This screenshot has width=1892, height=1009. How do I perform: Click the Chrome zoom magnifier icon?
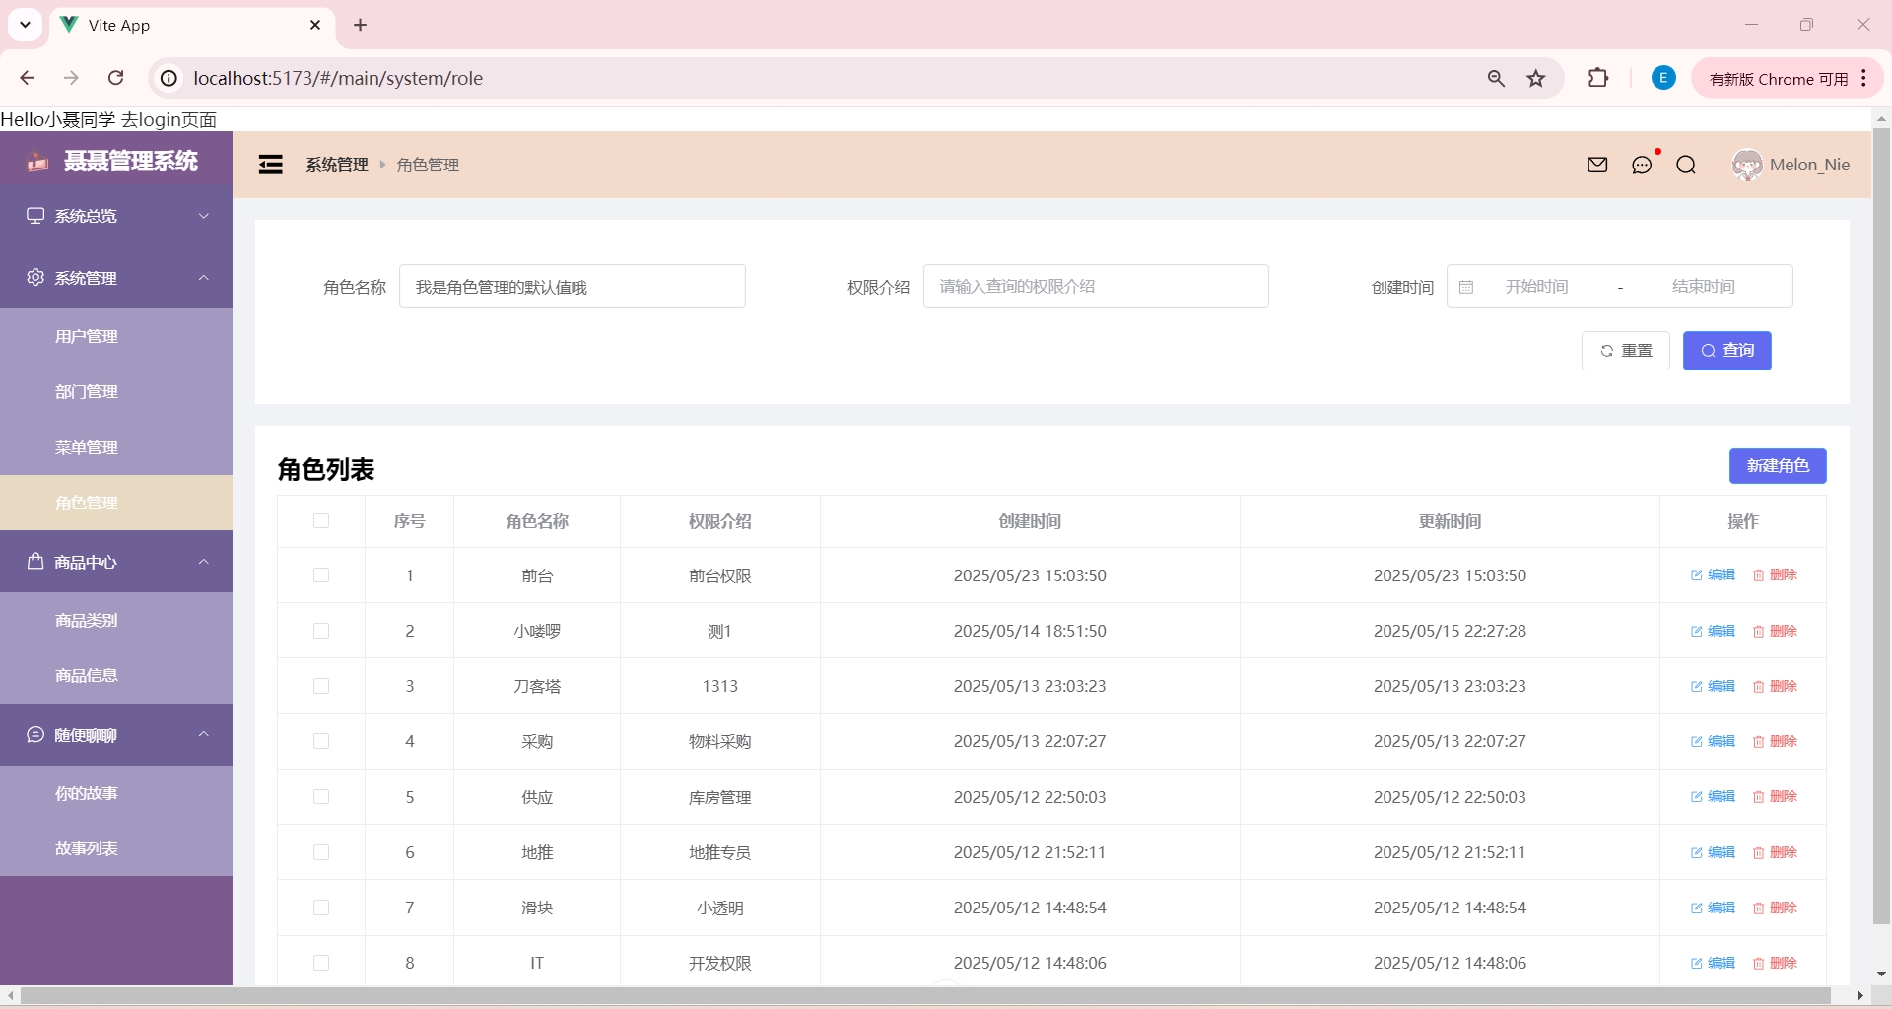(1496, 78)
